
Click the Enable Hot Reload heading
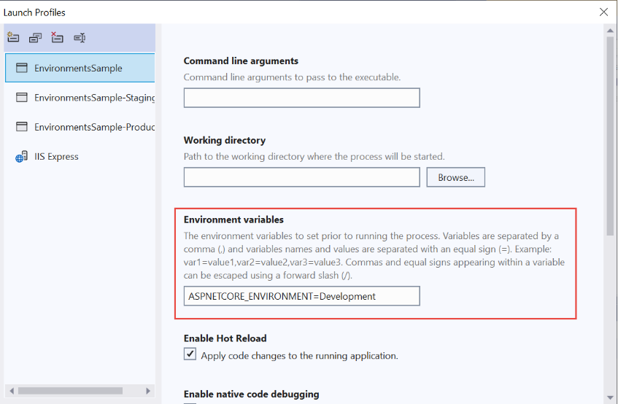(225, 338)
